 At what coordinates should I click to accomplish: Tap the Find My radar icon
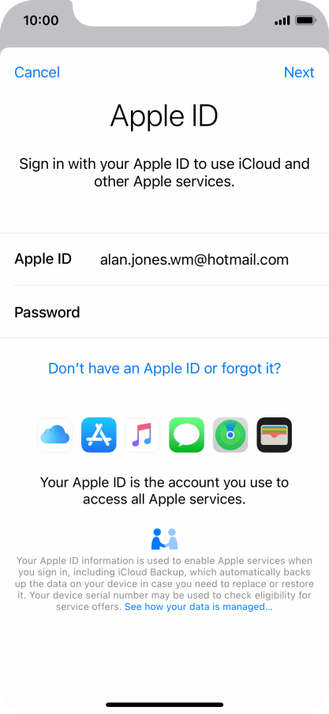[x=230, y=435]
